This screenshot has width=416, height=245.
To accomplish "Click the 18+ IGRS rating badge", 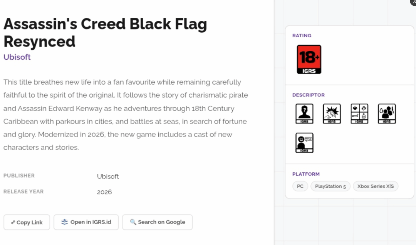I will (309, 59).
